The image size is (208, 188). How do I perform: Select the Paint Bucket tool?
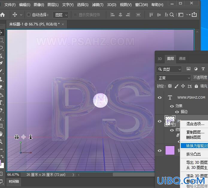coord(1,95)
